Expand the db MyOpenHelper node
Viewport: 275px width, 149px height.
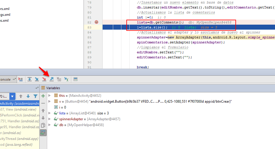tap(50, 125)
